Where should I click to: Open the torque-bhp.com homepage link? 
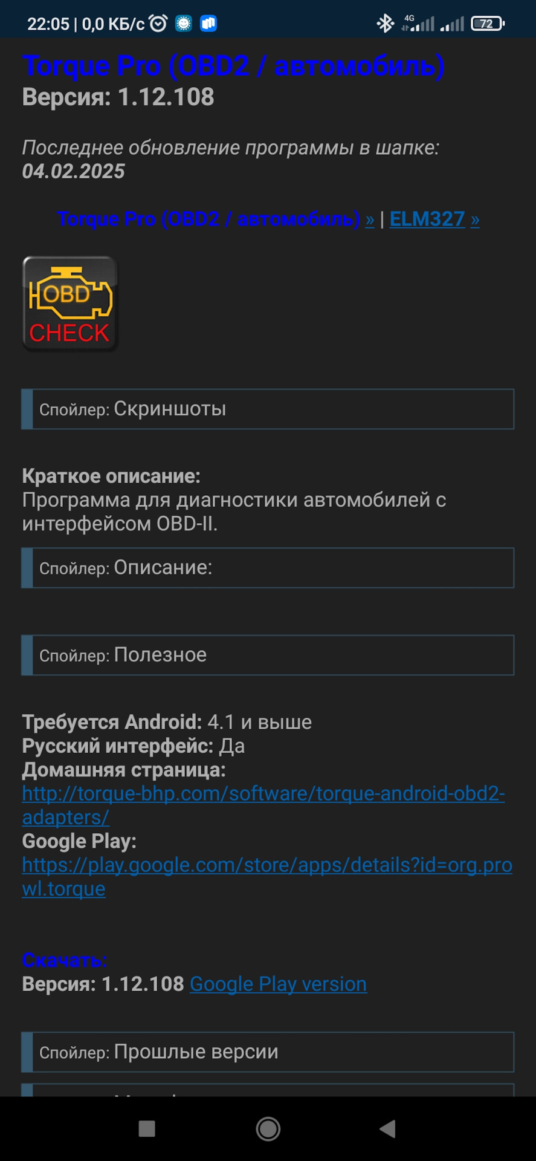tap(263, 805)
